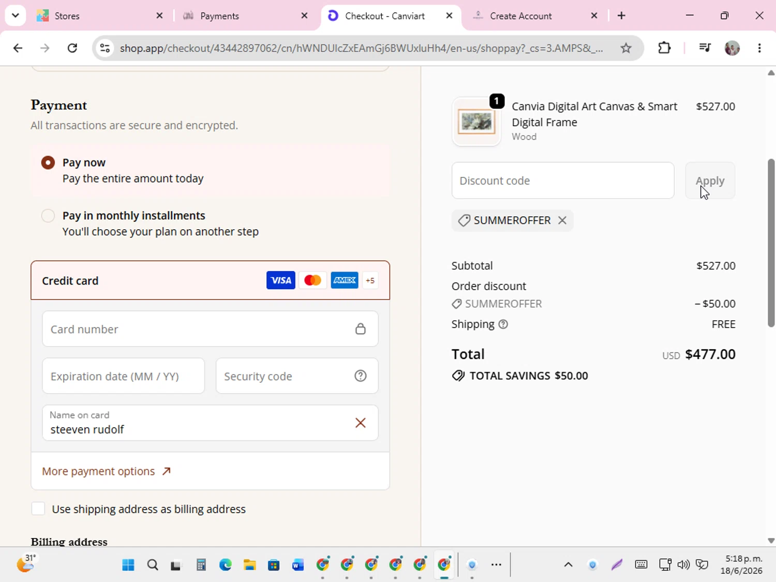This screenshot has width=776, height=582.
Task: Click the Discount code field
Action: [563, 181]
